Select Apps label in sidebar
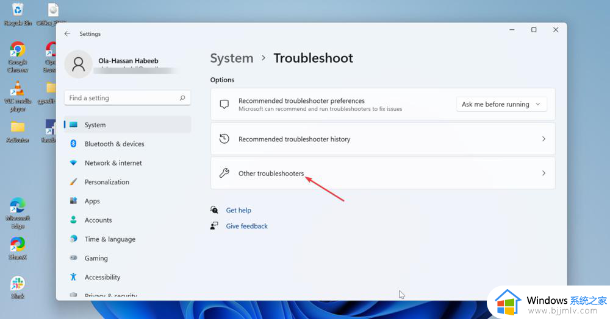 pyautogui.click(x=92, y=201)
